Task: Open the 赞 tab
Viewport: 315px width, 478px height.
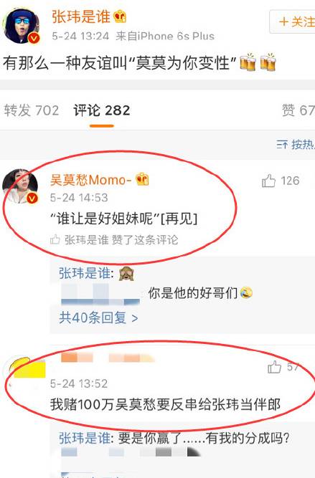Action: (298, 110)
